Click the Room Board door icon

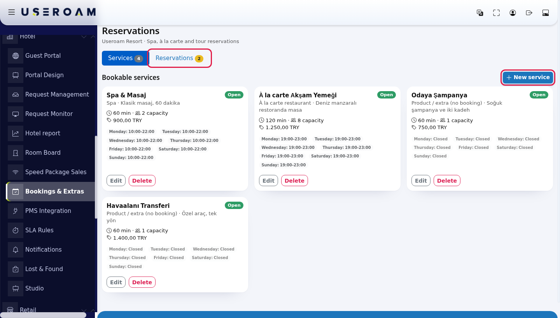(16, 153)
